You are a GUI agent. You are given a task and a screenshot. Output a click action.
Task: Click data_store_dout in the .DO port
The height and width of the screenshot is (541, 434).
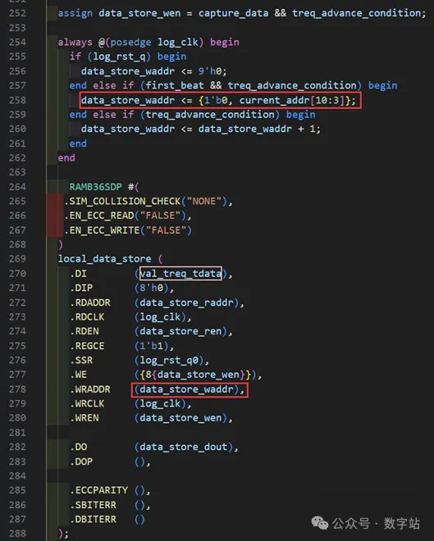[x=183, y=447]
